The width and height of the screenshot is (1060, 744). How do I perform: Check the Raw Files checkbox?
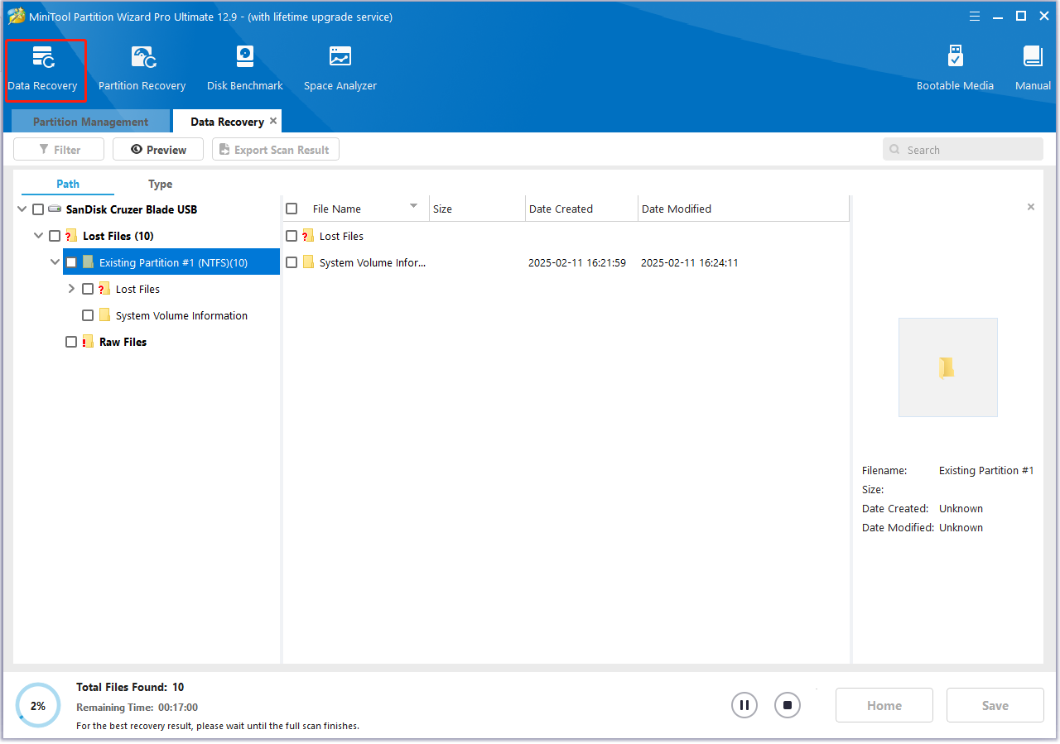pos(71,342)
